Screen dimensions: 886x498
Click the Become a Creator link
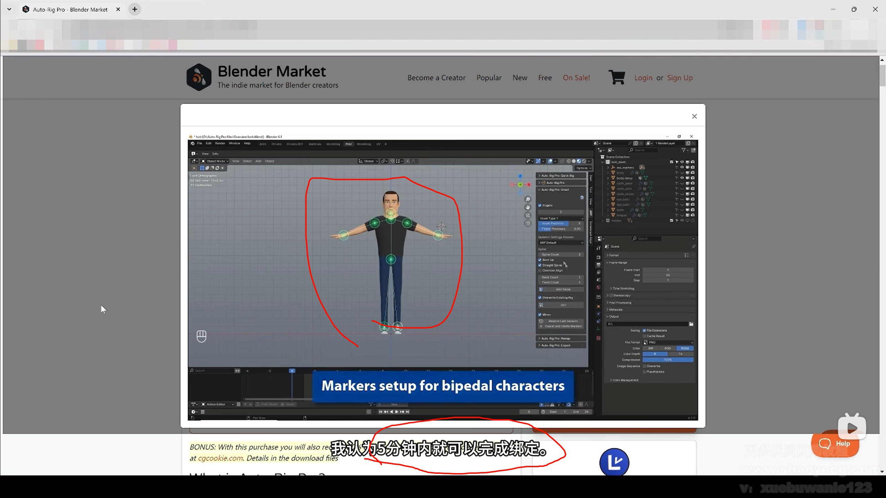[x=436, y=78]
